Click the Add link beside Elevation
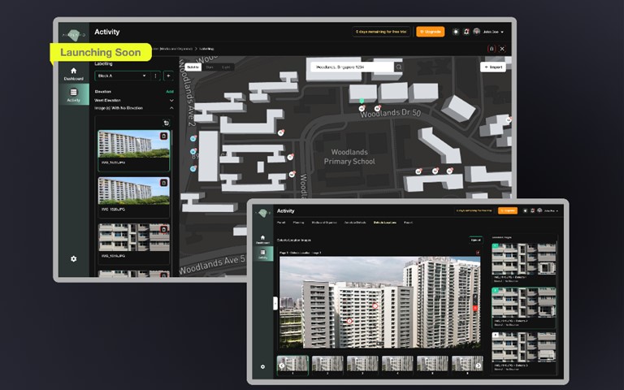This screenshot has width=624, height=390. point(170,92)
